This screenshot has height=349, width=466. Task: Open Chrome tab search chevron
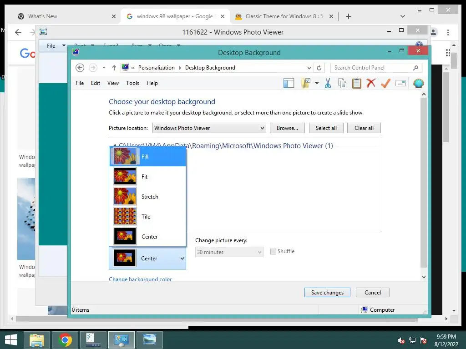(403, 16)
